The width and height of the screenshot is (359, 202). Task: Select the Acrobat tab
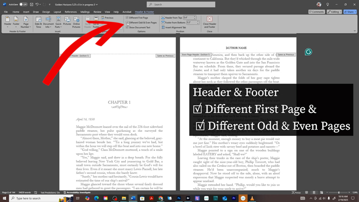tap(127, 12)
